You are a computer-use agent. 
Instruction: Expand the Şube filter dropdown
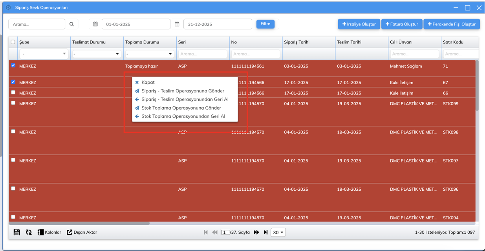tap(43, 54)
